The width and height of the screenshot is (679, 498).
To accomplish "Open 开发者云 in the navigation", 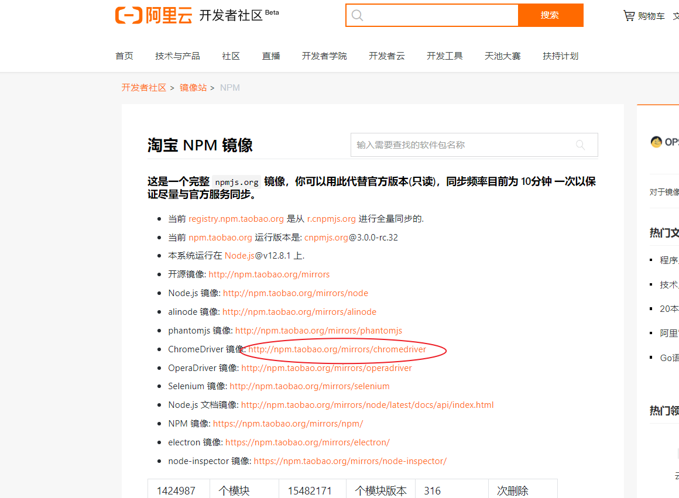I will click(x=387, y=56).
